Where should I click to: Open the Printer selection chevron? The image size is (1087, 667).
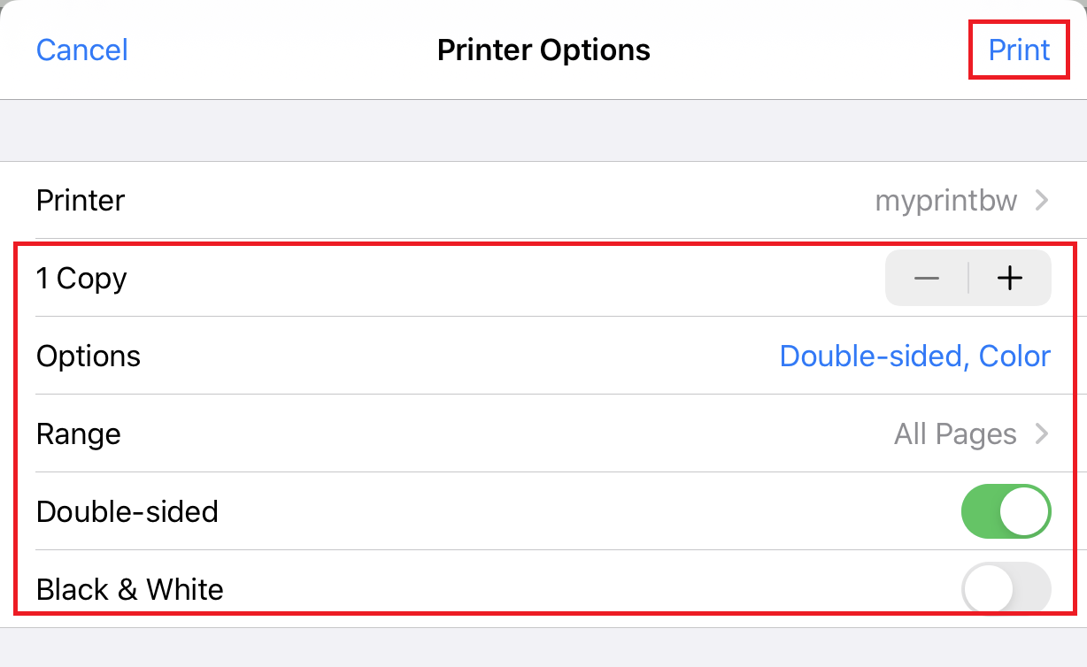[1043, 201]
